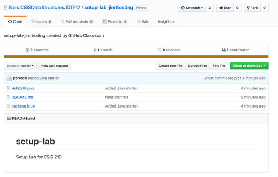Click jteresco's avatar image
The width and height of the screenshot is (278, 177).
pyautogui.click(x=9, y=78)
